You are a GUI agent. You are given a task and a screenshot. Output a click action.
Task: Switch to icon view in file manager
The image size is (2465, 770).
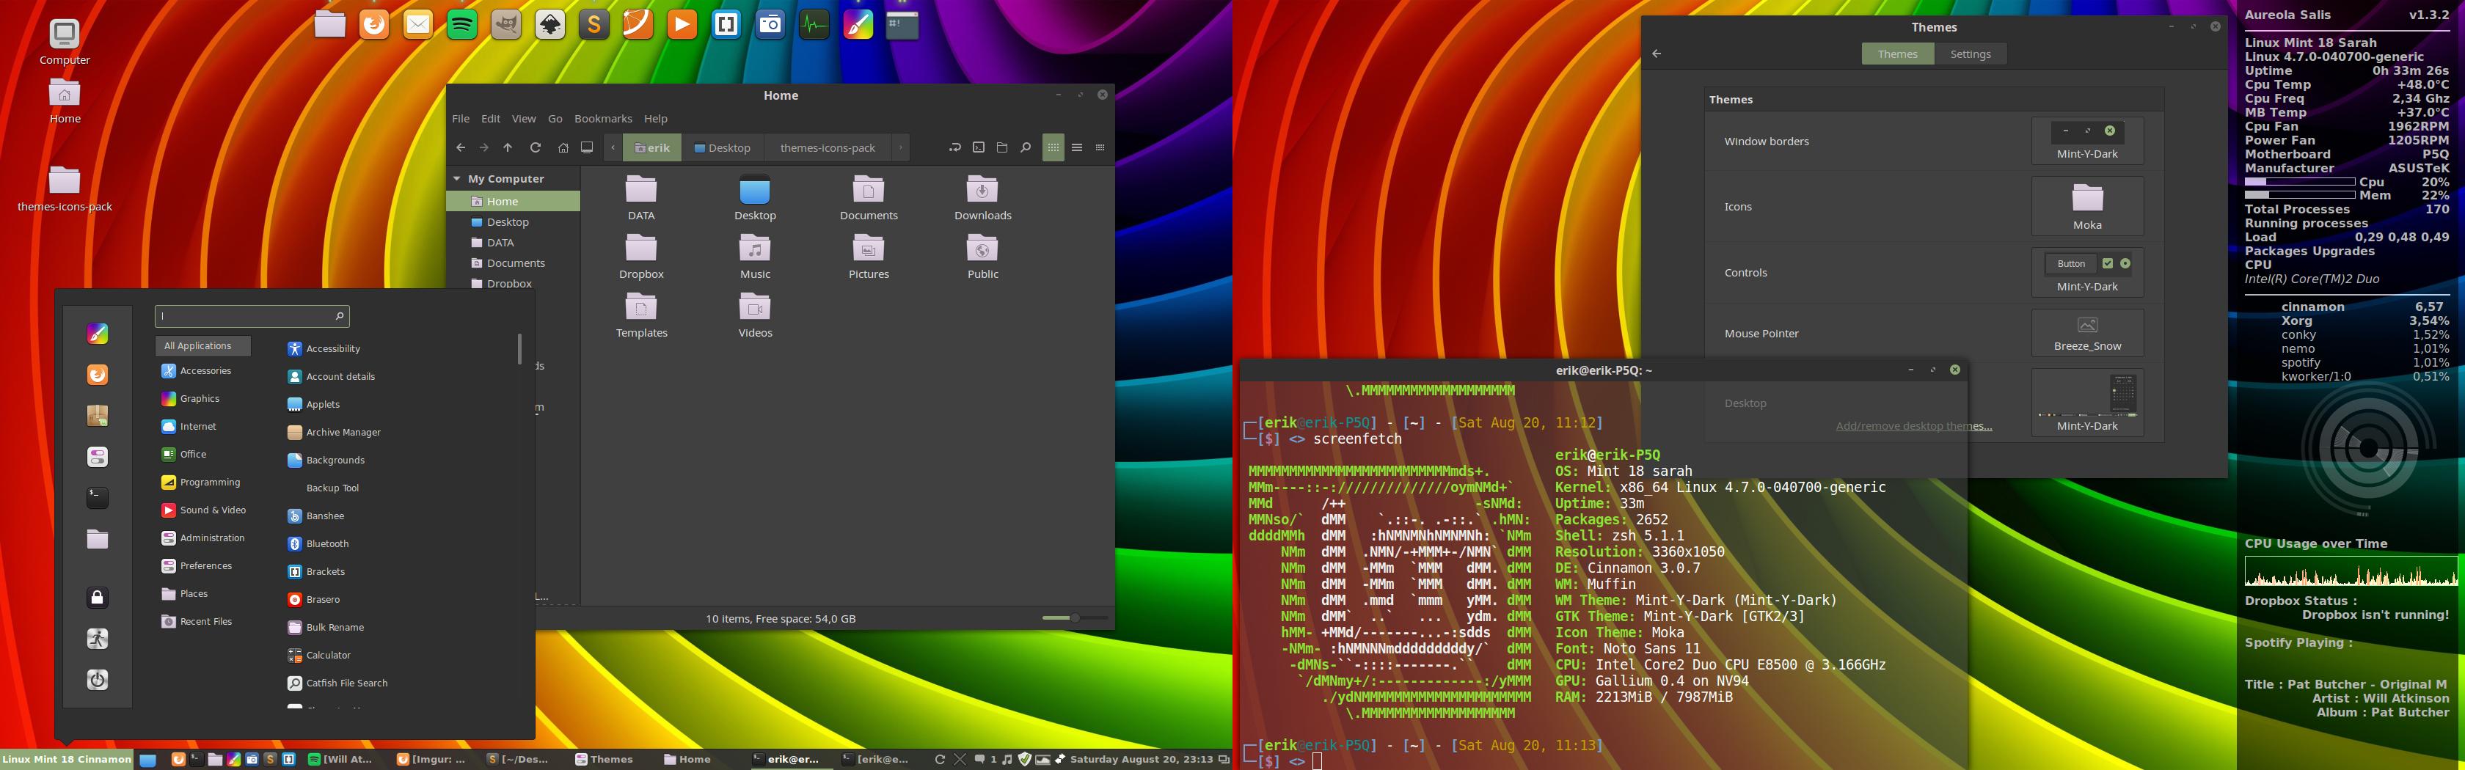(x=1053, y=147)
